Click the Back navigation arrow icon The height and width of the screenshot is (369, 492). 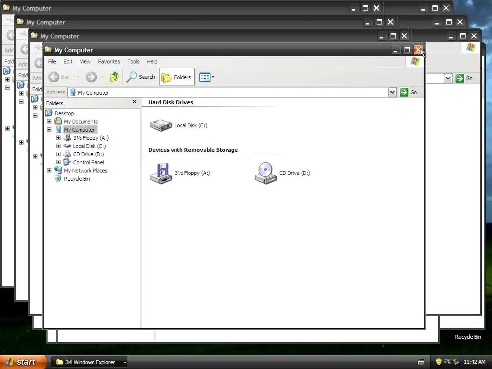click(54, 77)
